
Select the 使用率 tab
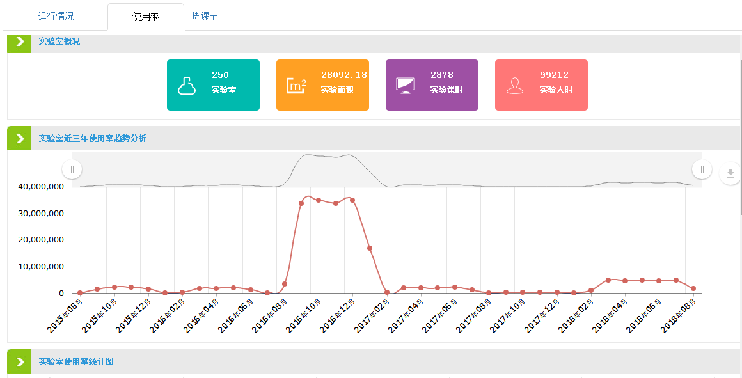point(146,17)
